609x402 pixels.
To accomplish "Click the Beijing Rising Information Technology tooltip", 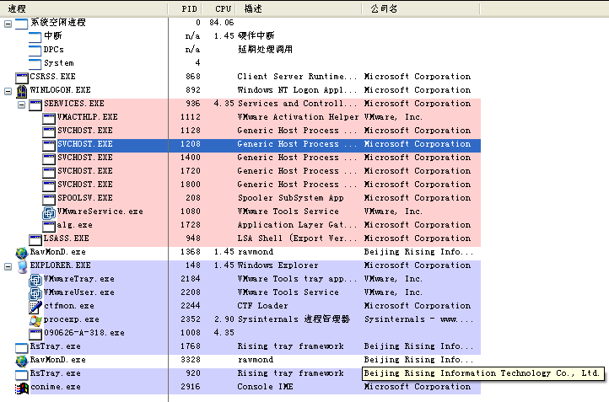I will coord(483,373).
